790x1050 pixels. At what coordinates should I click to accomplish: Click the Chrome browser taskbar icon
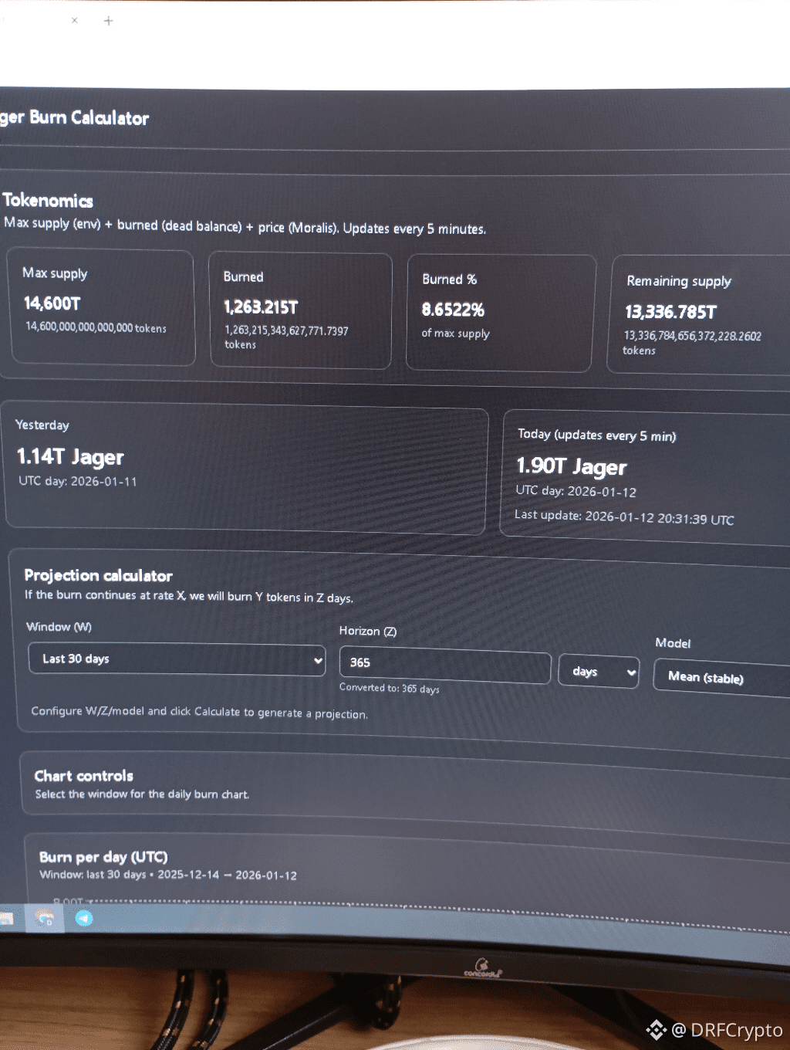(x=46, y=918)
